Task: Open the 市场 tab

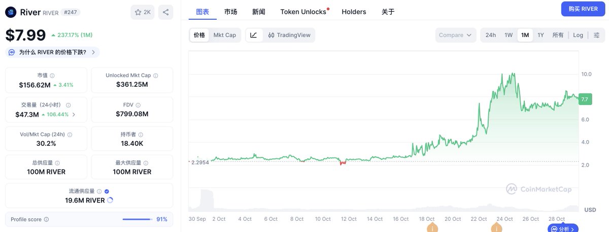Action: (x=231, y=12)
